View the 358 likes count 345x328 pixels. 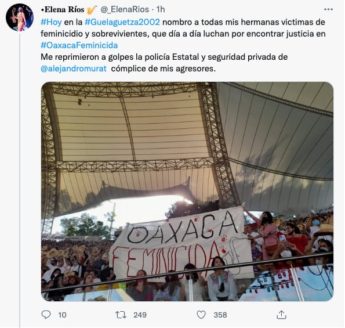220,315
